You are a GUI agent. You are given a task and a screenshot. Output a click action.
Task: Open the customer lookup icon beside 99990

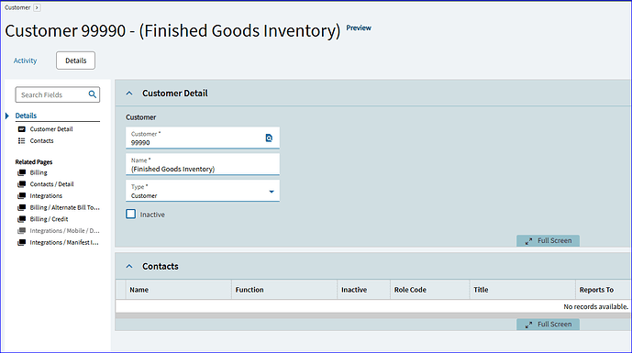click(x=269, y=138)
